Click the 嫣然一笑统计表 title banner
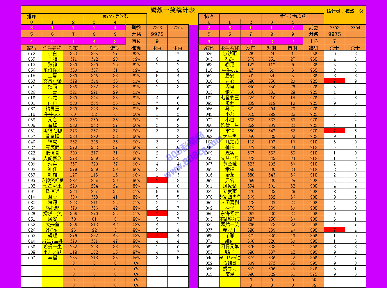This screenshot has height=288, width=387. (173, 10)
